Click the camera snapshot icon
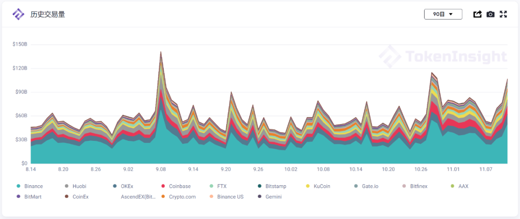The height and width of the screenshot is (219, 520). click(491, 14)
